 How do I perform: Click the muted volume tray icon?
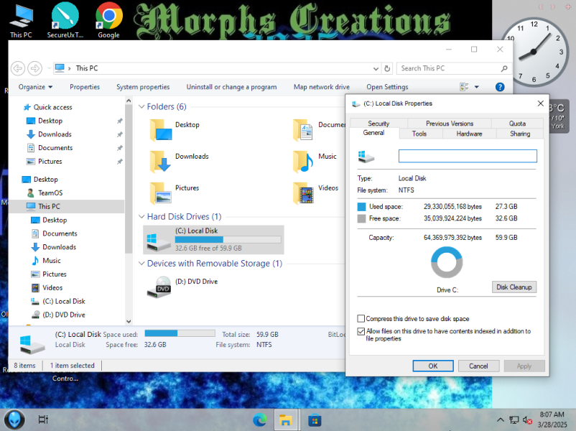tap(527, 420)
